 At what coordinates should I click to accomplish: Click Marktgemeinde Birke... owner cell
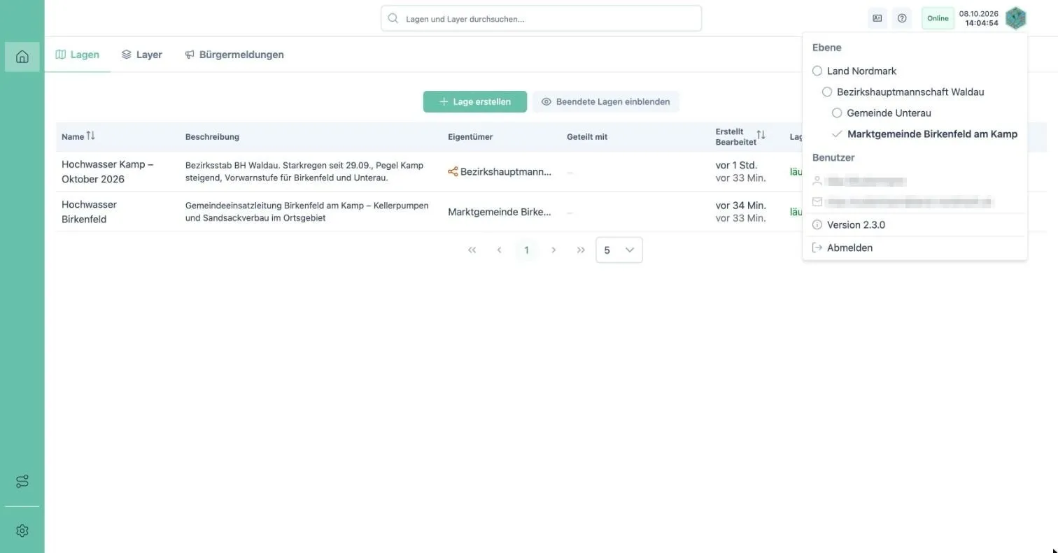click(500, 212)
